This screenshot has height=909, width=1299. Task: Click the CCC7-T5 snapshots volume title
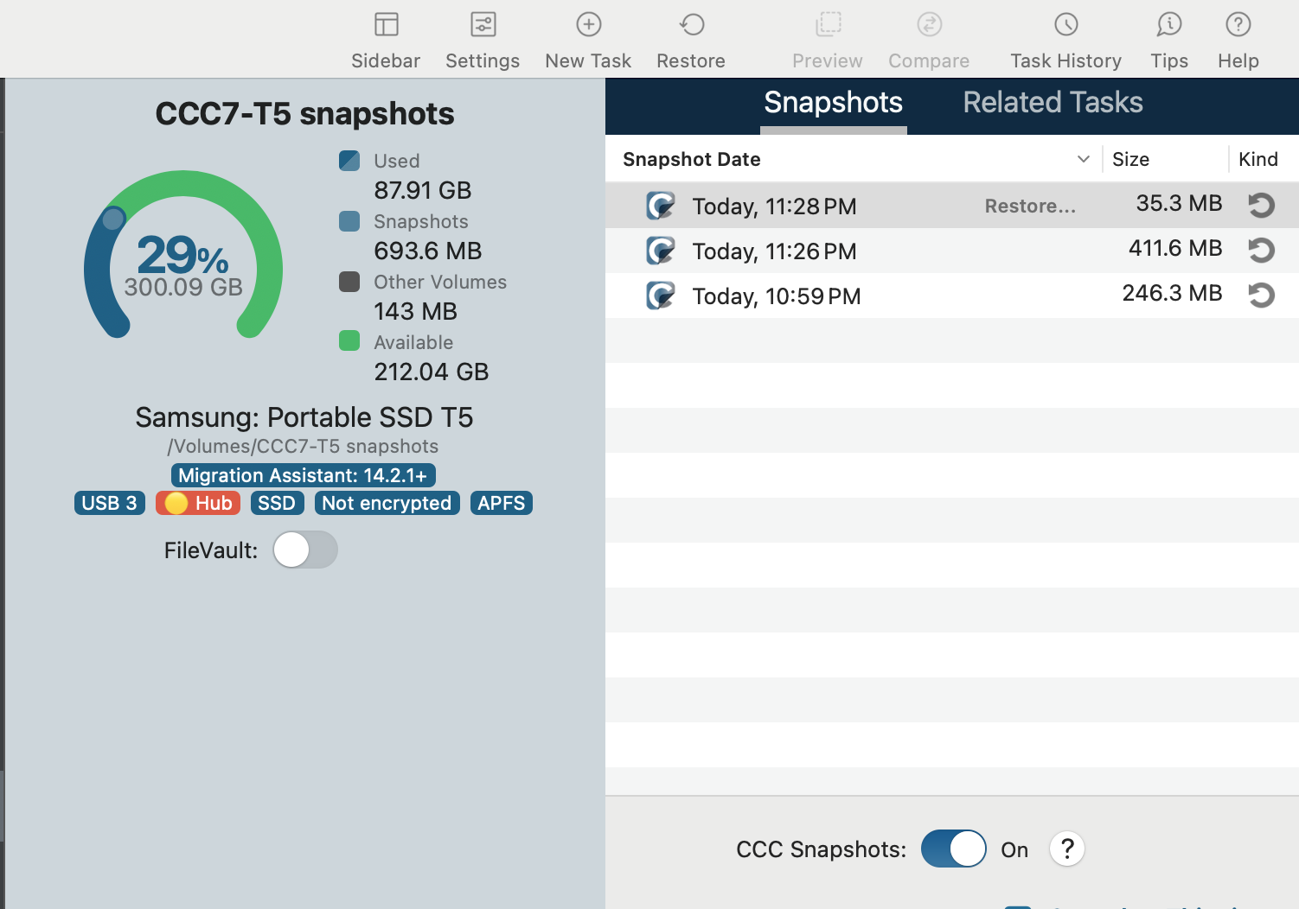[x=304, y=113]
